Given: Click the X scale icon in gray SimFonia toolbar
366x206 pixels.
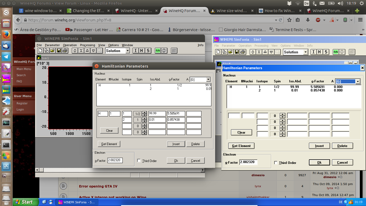Looking at the screenshot, I should pyautogui.click(x=81, y=51).
